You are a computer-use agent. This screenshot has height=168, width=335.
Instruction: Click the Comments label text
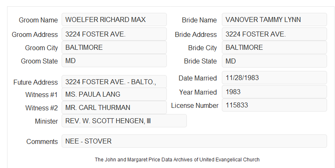pos(42,141)
